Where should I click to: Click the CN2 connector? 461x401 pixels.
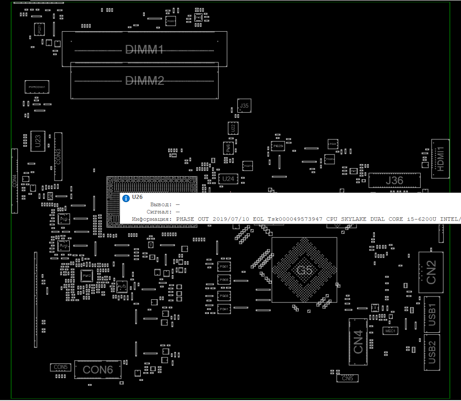point(431,272)
